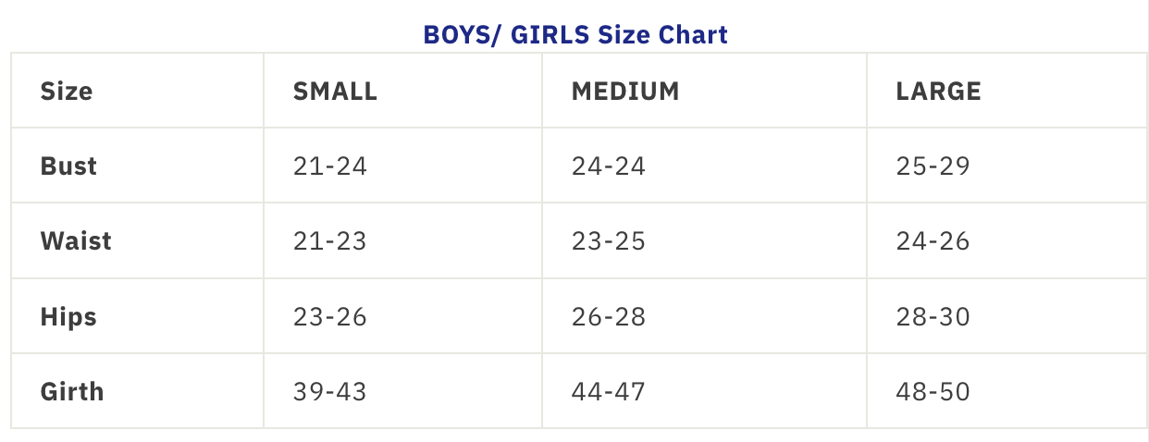This screenshot has width=1149, height=442.
Task: Click the small waist value 21-23
Action: click(330, 241)
